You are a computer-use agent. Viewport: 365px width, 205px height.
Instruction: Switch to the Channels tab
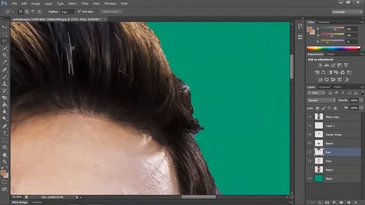point(325,87)
